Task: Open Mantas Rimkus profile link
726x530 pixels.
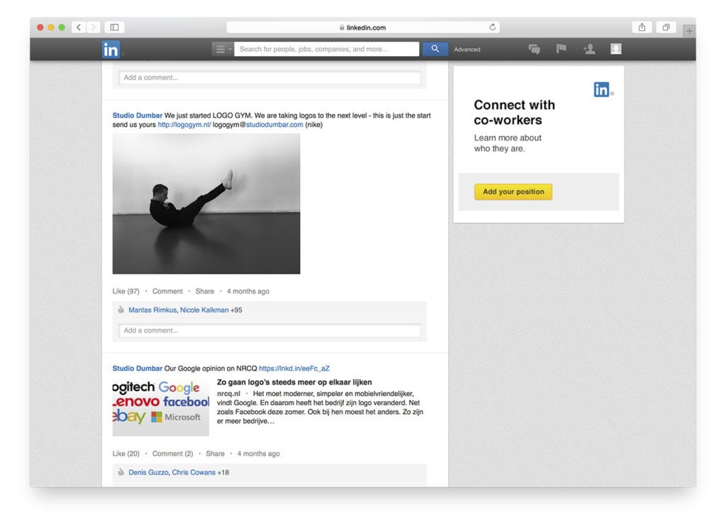Action: pos(152,310)
